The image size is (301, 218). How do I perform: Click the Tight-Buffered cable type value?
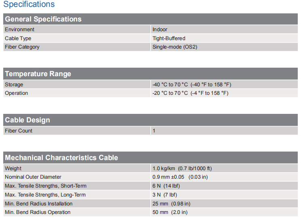coord(169,38)
